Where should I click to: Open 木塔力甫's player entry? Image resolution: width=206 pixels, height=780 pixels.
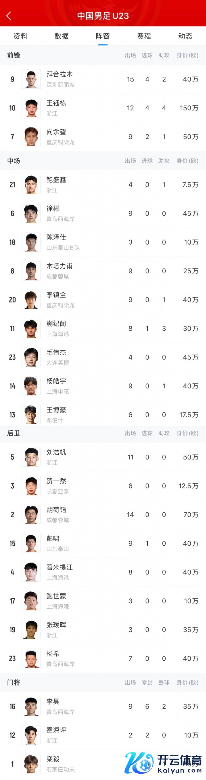coord(60,266)
